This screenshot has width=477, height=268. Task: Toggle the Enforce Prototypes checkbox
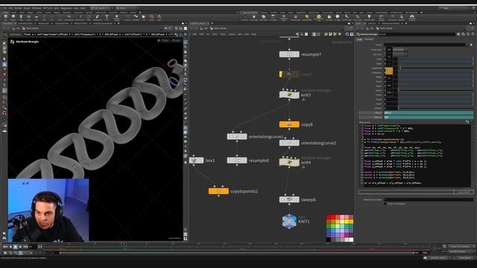click(x=385, y=204)
